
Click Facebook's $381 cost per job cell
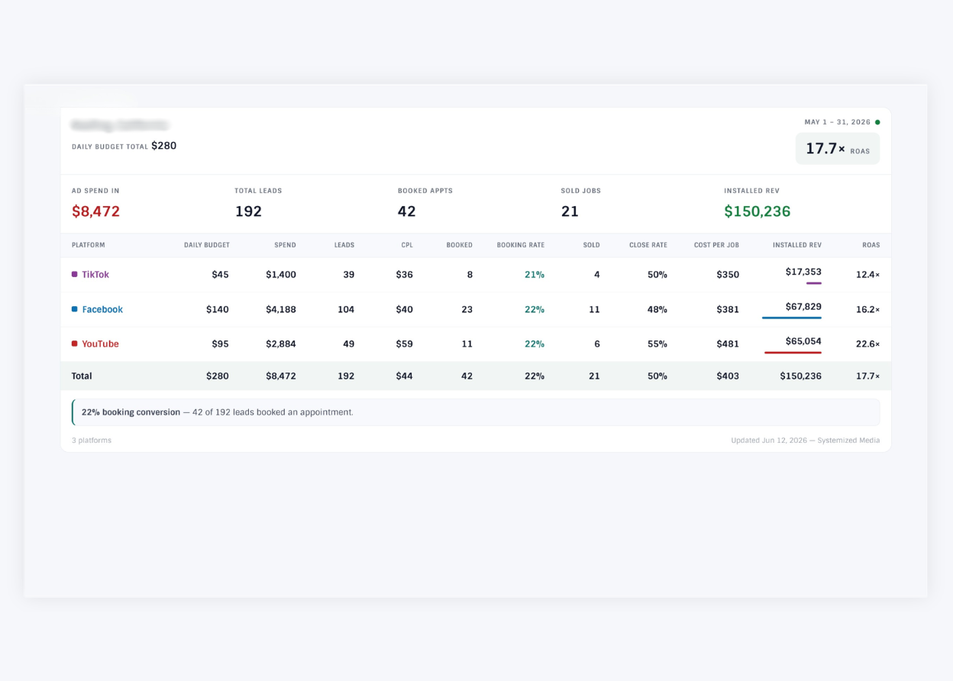tap(728, 309)
